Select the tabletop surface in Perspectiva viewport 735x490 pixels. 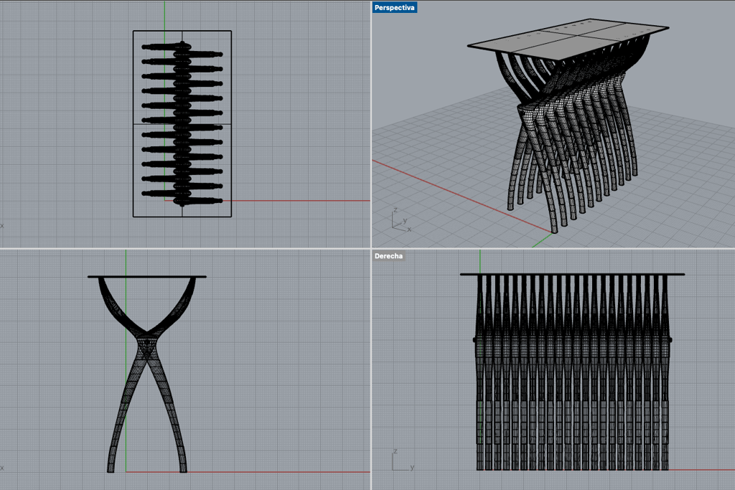tap(568, 39)
